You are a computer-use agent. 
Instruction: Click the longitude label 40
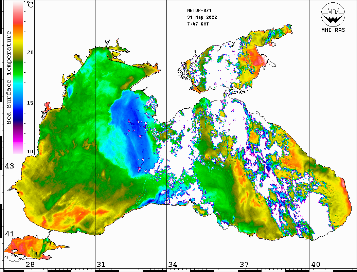click(x=316, y=265)
